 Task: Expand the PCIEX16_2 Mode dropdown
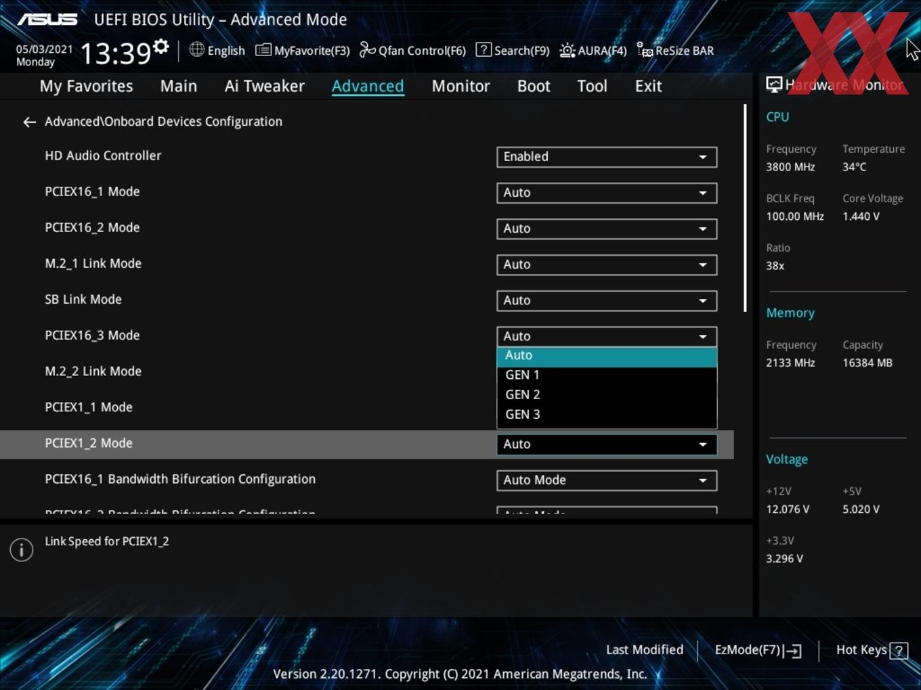(607, 229)
